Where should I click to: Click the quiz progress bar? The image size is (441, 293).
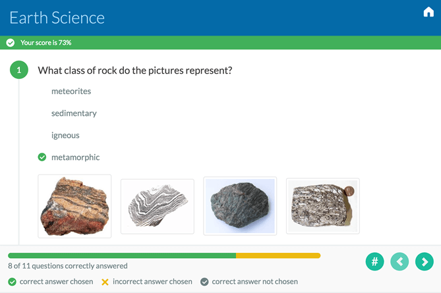[x=163, y=255]
